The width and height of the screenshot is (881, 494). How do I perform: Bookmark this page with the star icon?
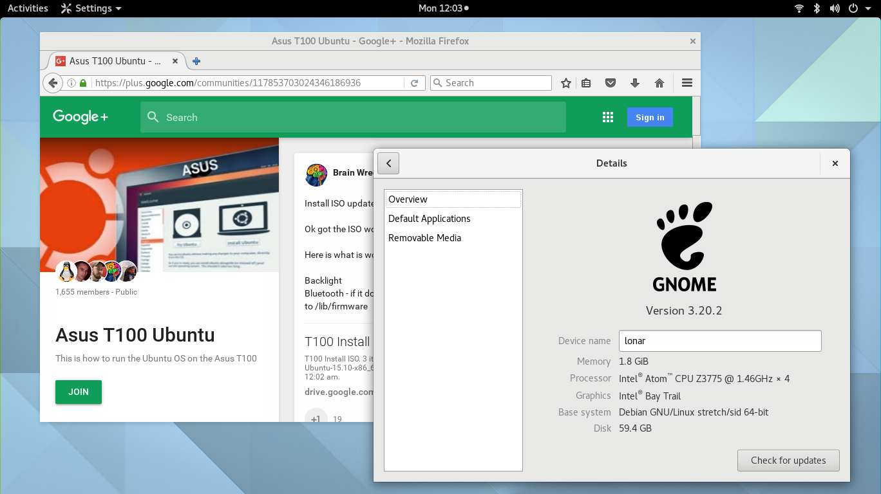tap(566, 83)
